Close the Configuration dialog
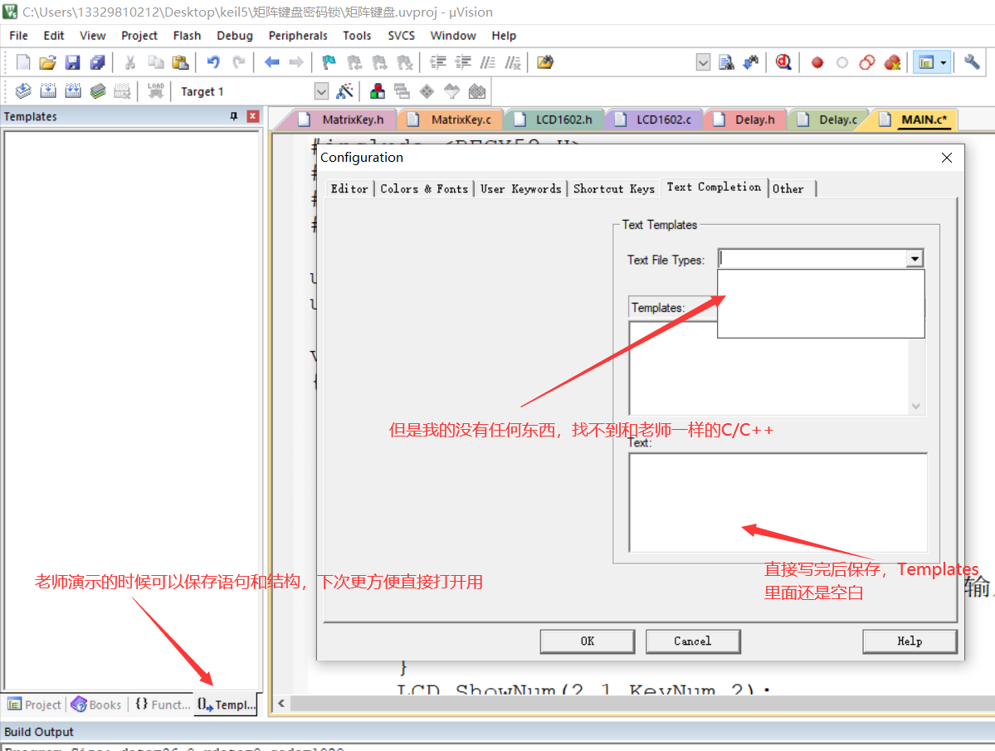This screenshot has width=995, height=751. [x=946, y=158]
